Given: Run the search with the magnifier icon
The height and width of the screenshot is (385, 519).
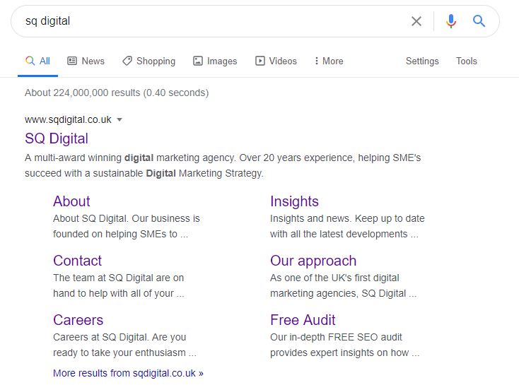Looking at the screenshot, I should [479, 21].
